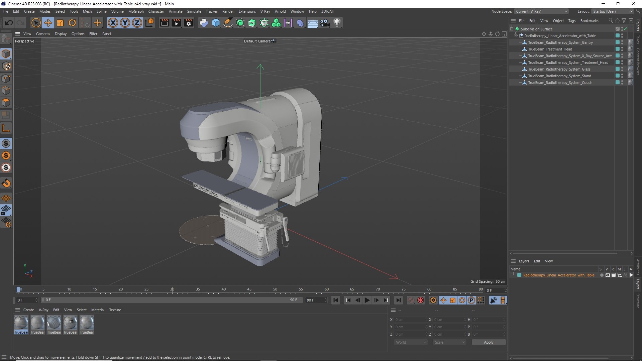Open World coordinate system dropdown
642x361 pixels.
tap(411, 342)
